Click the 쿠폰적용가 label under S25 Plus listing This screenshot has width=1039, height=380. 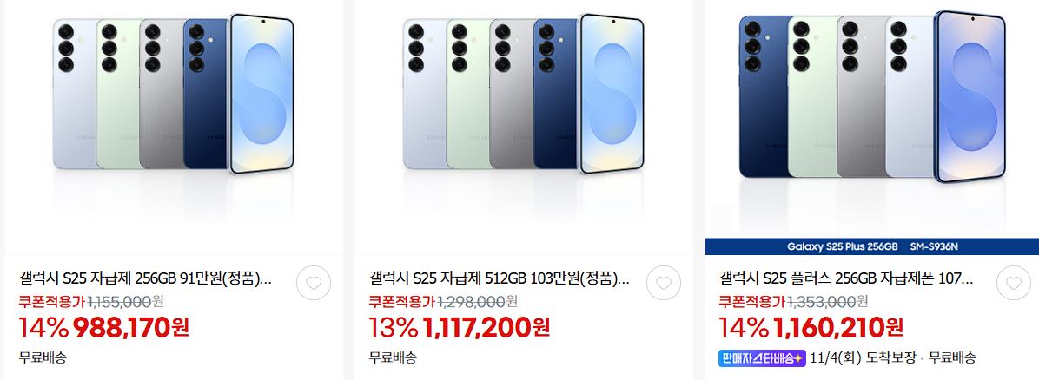coord(752,302)
